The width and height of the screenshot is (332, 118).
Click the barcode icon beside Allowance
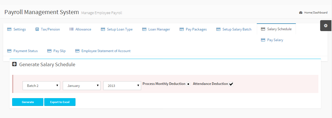(71, 29)
